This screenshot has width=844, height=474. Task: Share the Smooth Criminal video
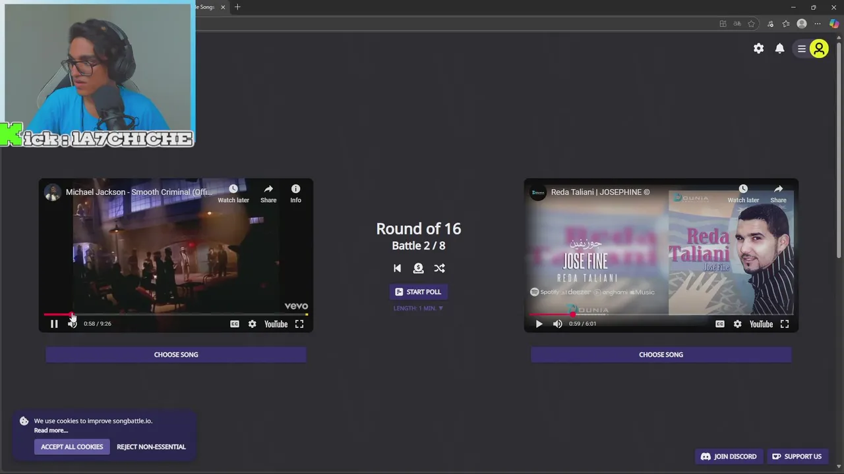point(268,194)
